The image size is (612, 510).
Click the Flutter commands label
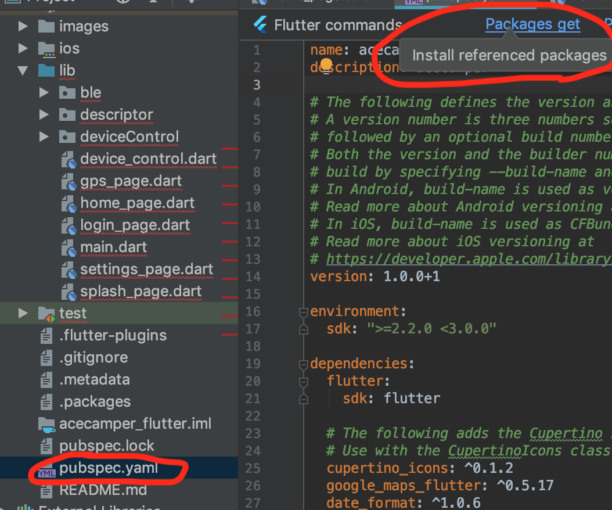click(339, 25)
